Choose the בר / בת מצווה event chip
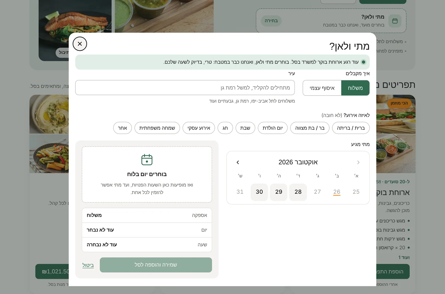The height and width of the screenshot is (294, 445). (310, 128)
